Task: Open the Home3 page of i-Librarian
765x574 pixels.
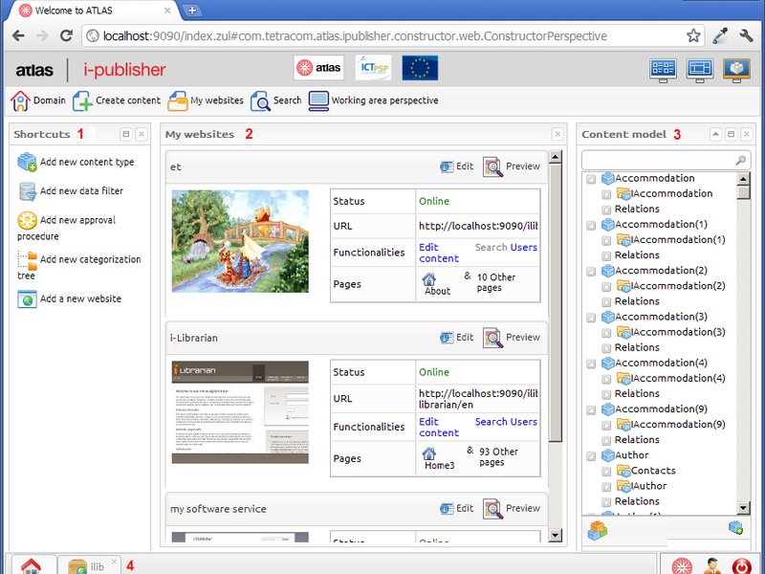Action: coord(439,459)
